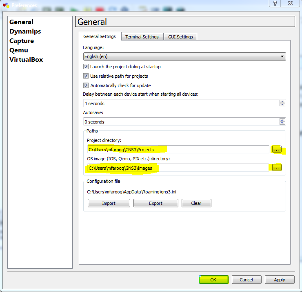This screenshot has height=292, width=302.
Task: Cancel the Preferences dialog
Action: pyautogui.click(x=246, y=280)
